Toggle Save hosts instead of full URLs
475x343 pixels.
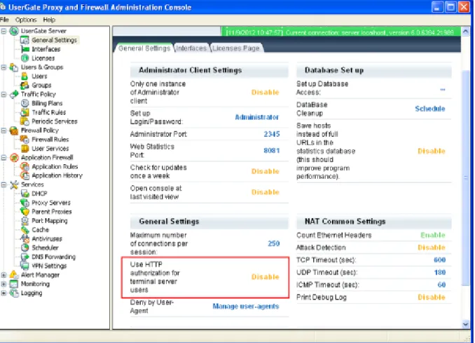click(432, 151)
